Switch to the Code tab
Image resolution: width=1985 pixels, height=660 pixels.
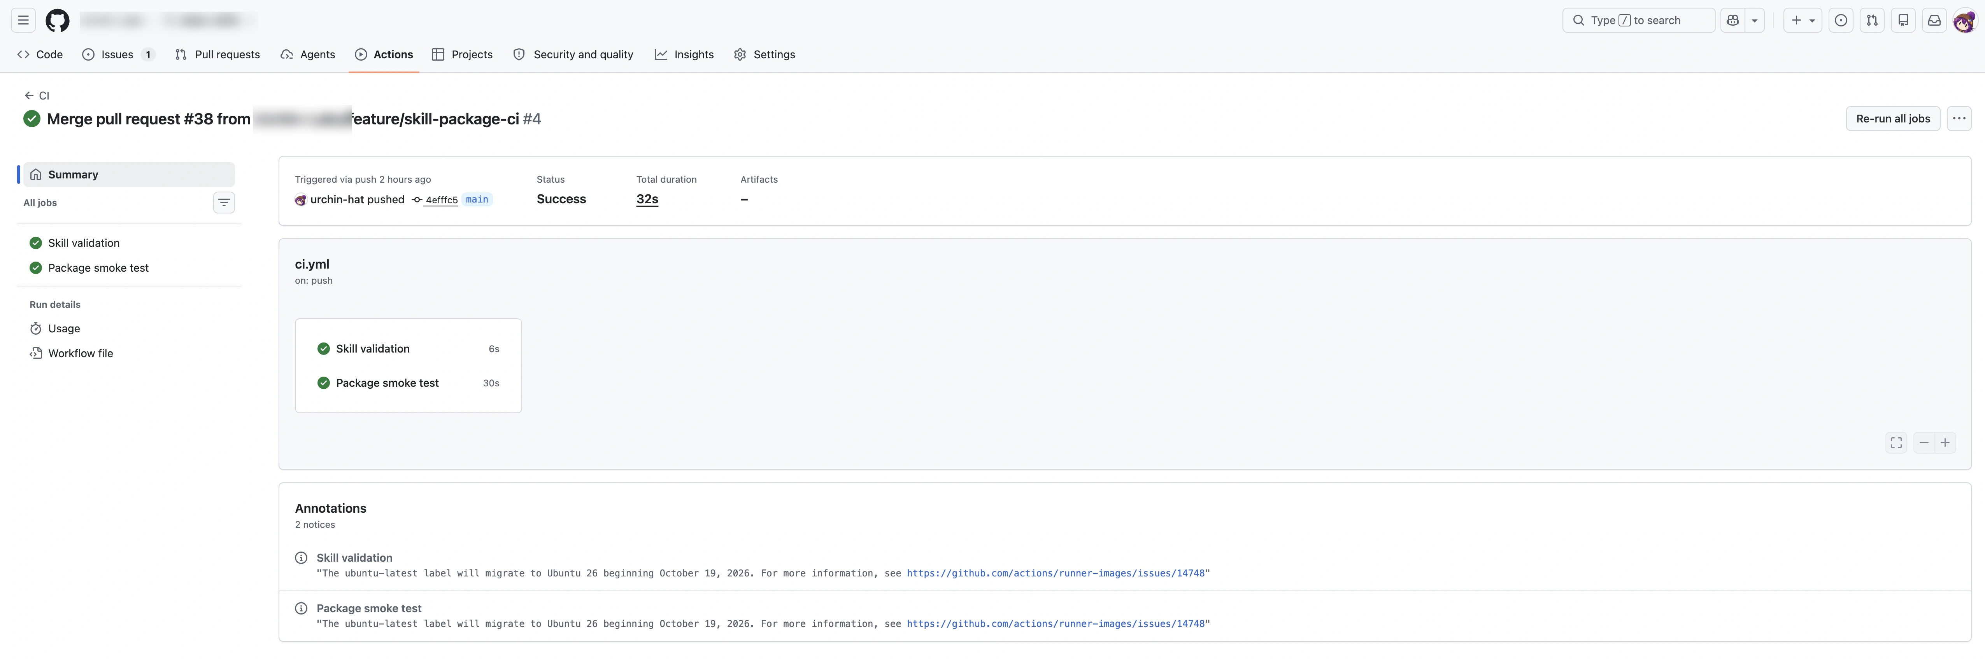pos(40,54)
